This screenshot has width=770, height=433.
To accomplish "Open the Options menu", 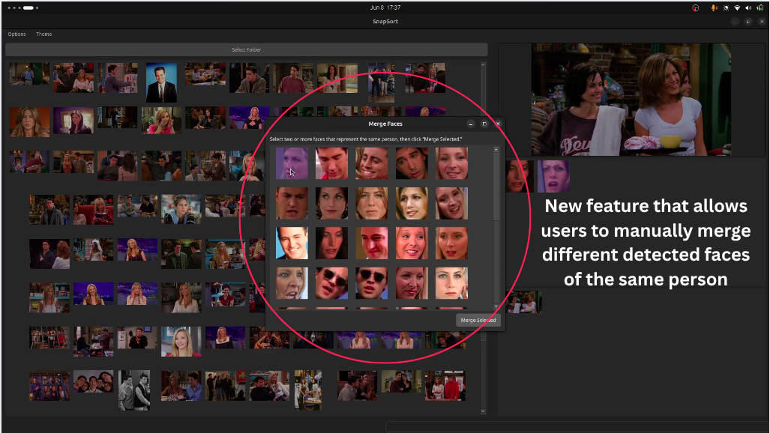I will pos(16,34).
